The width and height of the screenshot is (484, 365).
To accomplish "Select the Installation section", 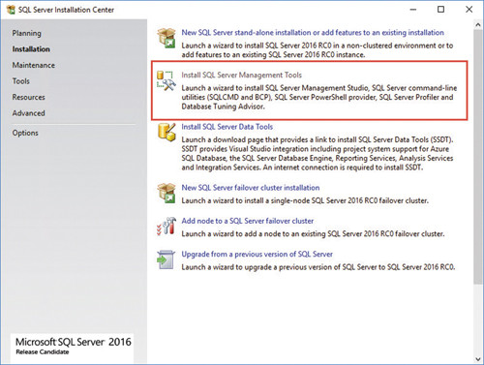I will click(31, 49).
